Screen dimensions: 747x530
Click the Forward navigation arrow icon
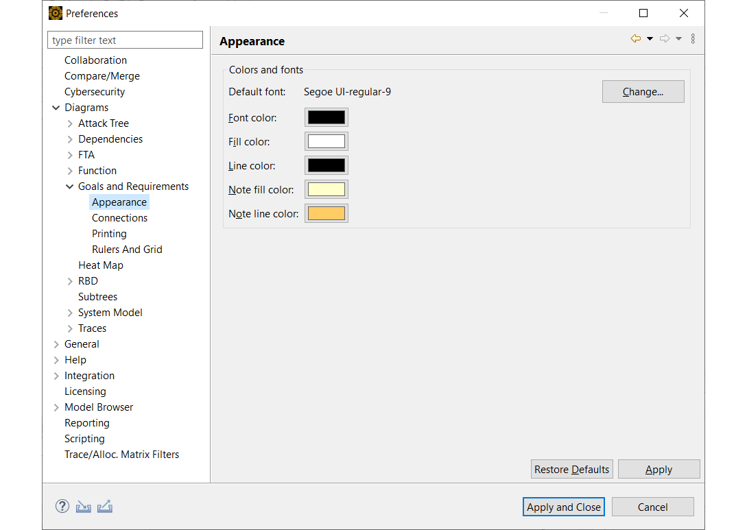(x=664, y=39)
